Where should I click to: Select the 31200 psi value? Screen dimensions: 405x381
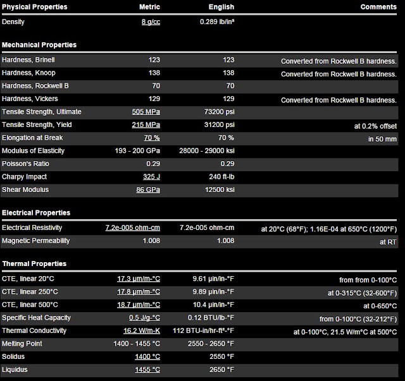(x=220, y=125)
